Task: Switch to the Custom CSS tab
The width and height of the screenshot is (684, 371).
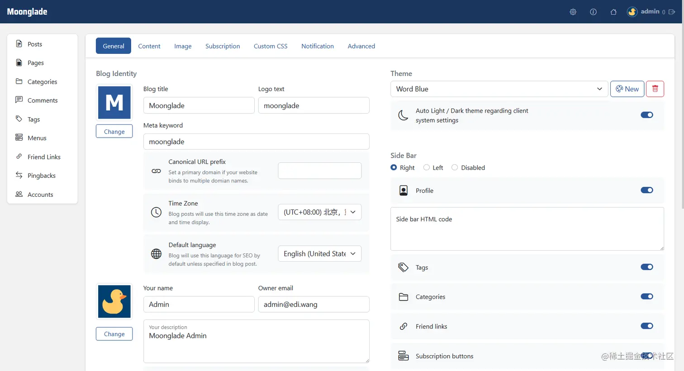Action: [271, 46]
